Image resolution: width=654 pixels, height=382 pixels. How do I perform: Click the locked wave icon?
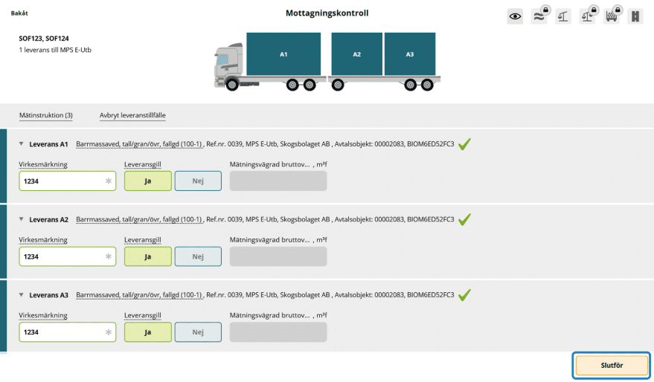[x=539, y=16]
